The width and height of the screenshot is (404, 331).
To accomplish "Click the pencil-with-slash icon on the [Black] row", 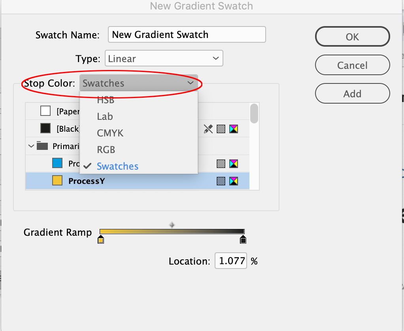I will (208, 129).
